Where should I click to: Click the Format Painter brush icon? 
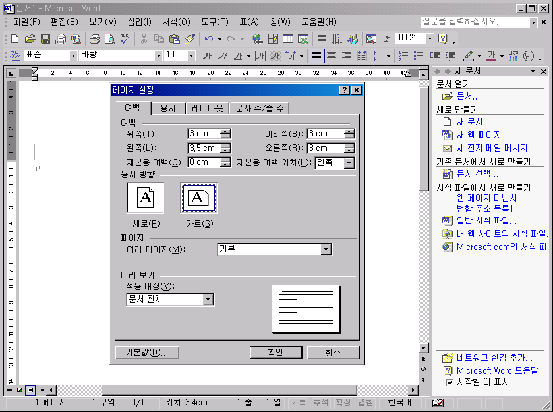pyautogui.click(x=190, y=38)
